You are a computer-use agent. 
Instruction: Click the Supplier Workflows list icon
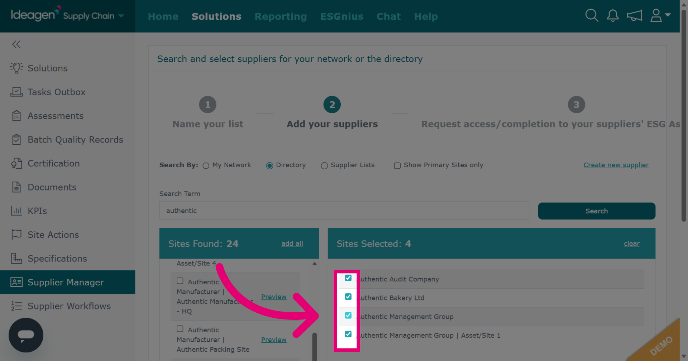(x=16, y=306)
